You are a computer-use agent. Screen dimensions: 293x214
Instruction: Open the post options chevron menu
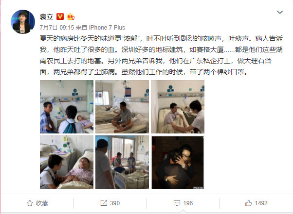(279, 12)
